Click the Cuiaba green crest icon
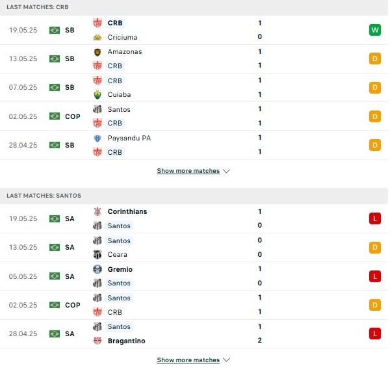The width and height of the screenshot is (390, 368). [97, 95]
